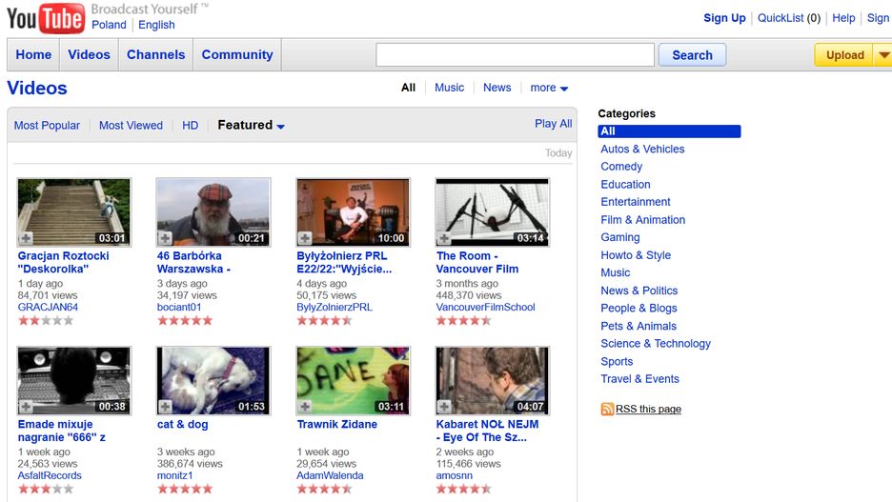Select Most Viewed sorting
Screen dimensions: 892x502
click(x=131, y=125)
